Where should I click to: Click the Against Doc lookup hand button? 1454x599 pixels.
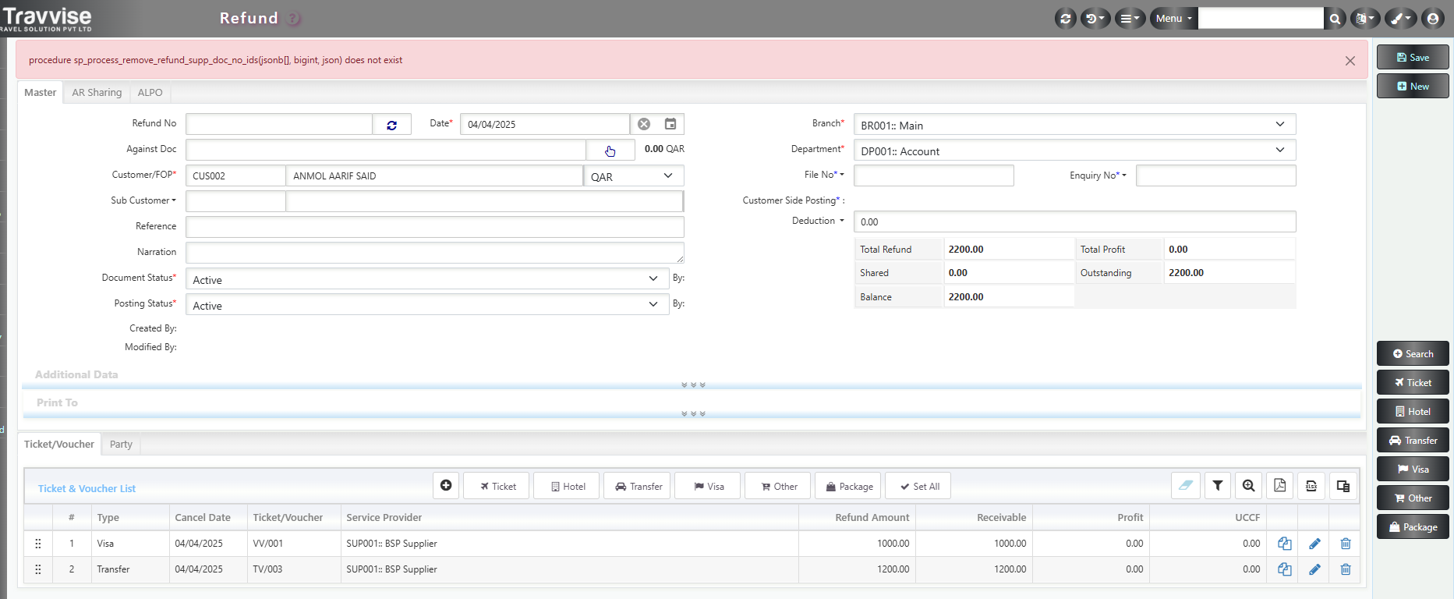610,151
